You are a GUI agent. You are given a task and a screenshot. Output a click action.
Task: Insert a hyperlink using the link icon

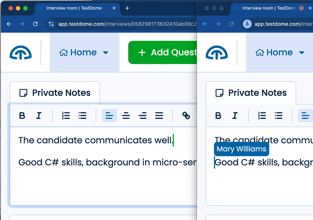(186, 116)
